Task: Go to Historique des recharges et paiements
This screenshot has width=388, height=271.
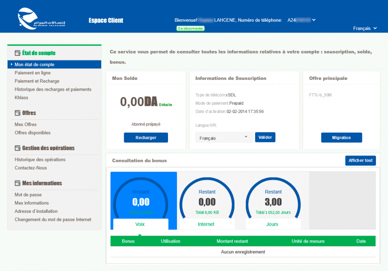Action: click(x=53, y=90)
